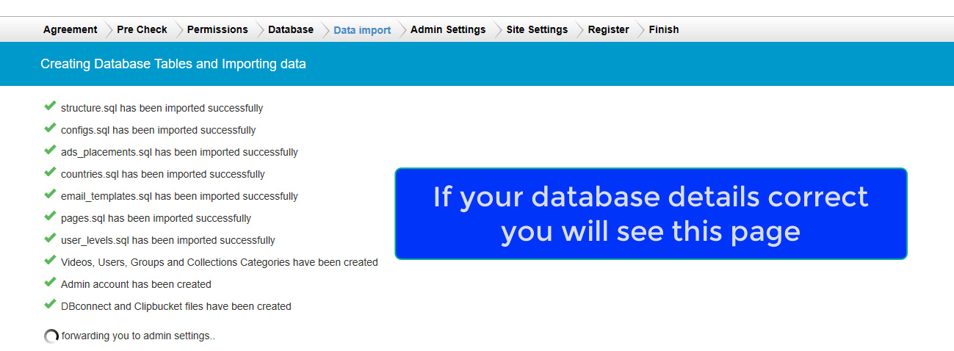Go to the Pre Check step

[142, 29]
